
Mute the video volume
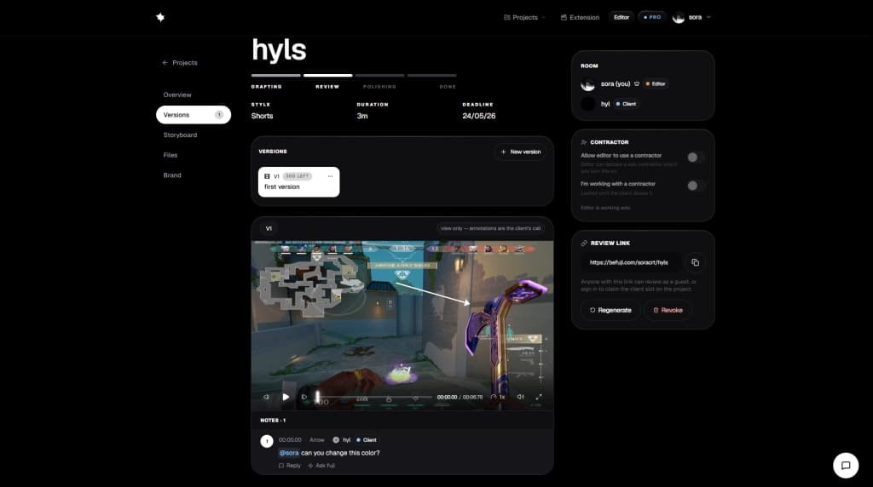click(x=521, y=397)
